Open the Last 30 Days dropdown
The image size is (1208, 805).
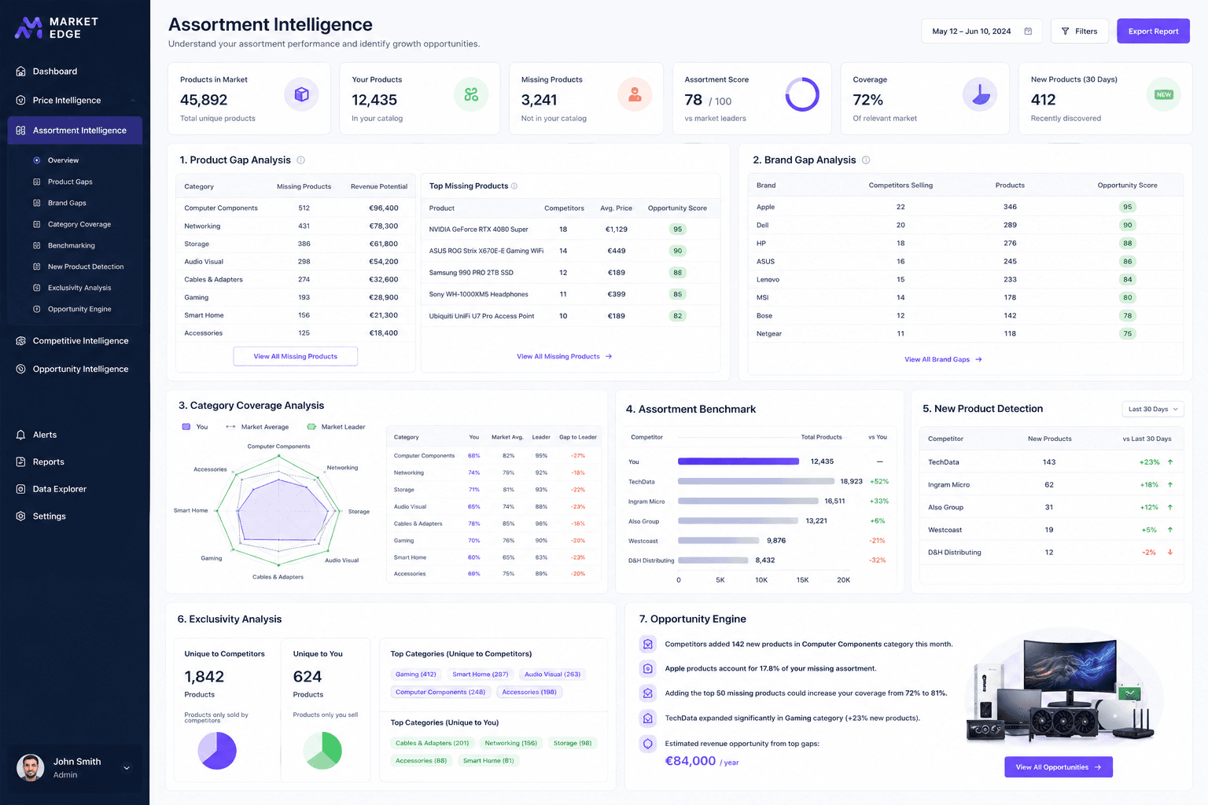(1153, 410)
